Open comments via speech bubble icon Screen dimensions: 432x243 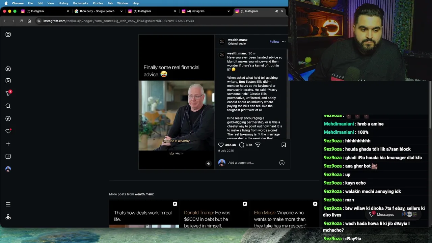(x=242, y=145)
